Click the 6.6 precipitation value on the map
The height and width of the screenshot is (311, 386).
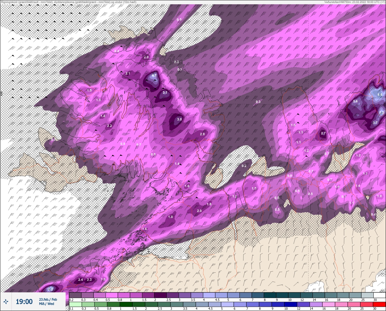(x=380, y=95)
